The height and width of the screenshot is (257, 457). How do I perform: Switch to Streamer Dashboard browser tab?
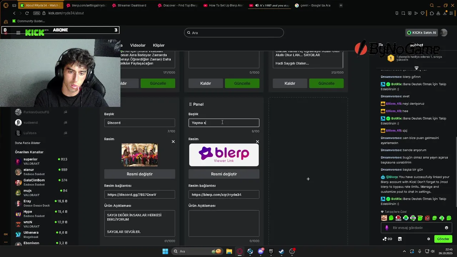tap(132, 5)
